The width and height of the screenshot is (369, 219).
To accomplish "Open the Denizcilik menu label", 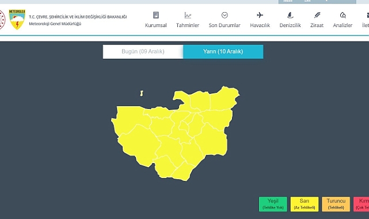I will [x=290, y=25].
